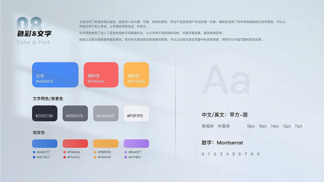Screen dimensions: 324x182
Task: Click the large 08 section number
Action: [29, 24]
